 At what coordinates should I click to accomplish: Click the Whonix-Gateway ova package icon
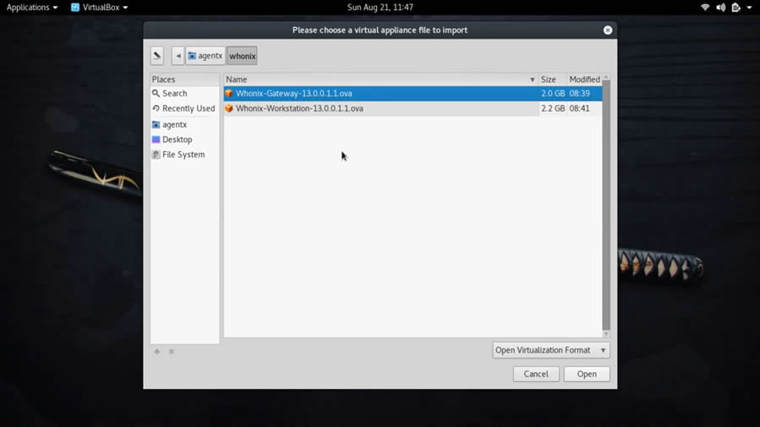point(229,94)
